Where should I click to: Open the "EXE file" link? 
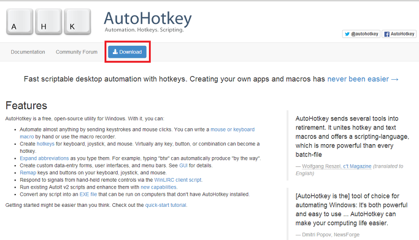point(88,195)
